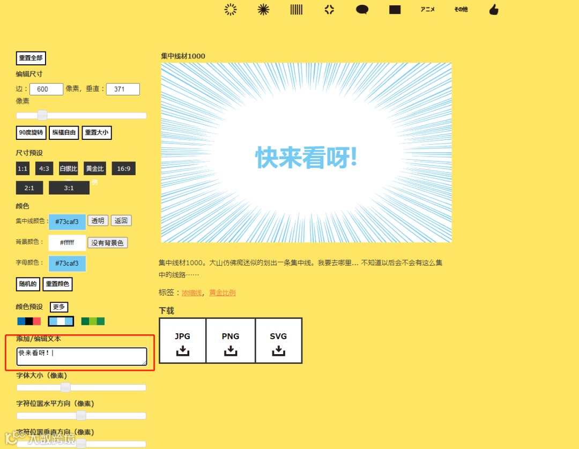Image resolution: width=579 pixels, height=449 pixels.
Task: Open the 浓缩线 tag link
Action: click(191, 293)
